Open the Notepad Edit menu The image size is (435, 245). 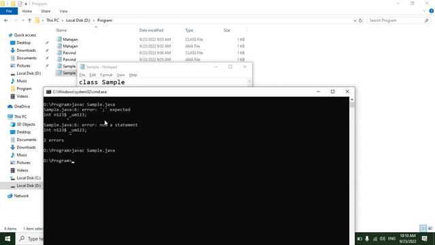click(92, 75)
